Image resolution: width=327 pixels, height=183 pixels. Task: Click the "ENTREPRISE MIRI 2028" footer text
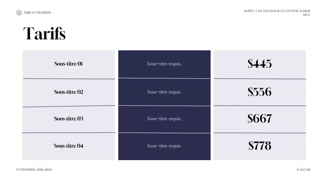(34, 170)
